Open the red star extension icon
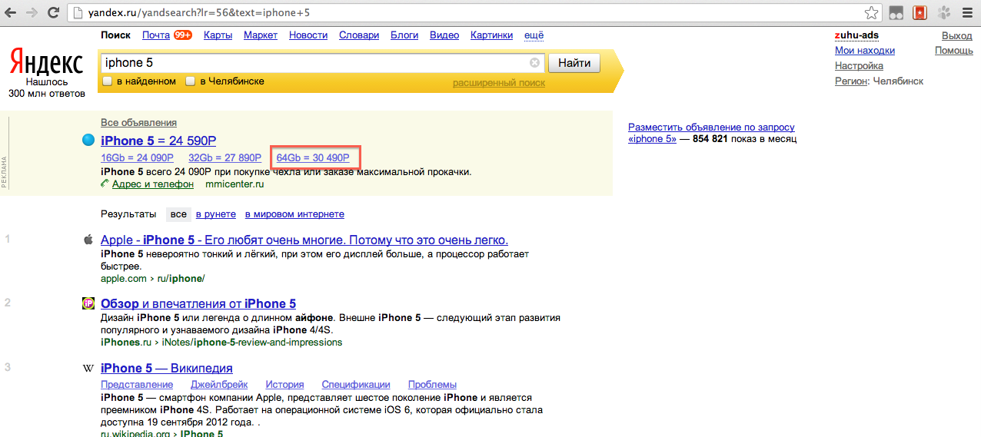Viewport: 981px width, 437px height. [x=919, y=13]
